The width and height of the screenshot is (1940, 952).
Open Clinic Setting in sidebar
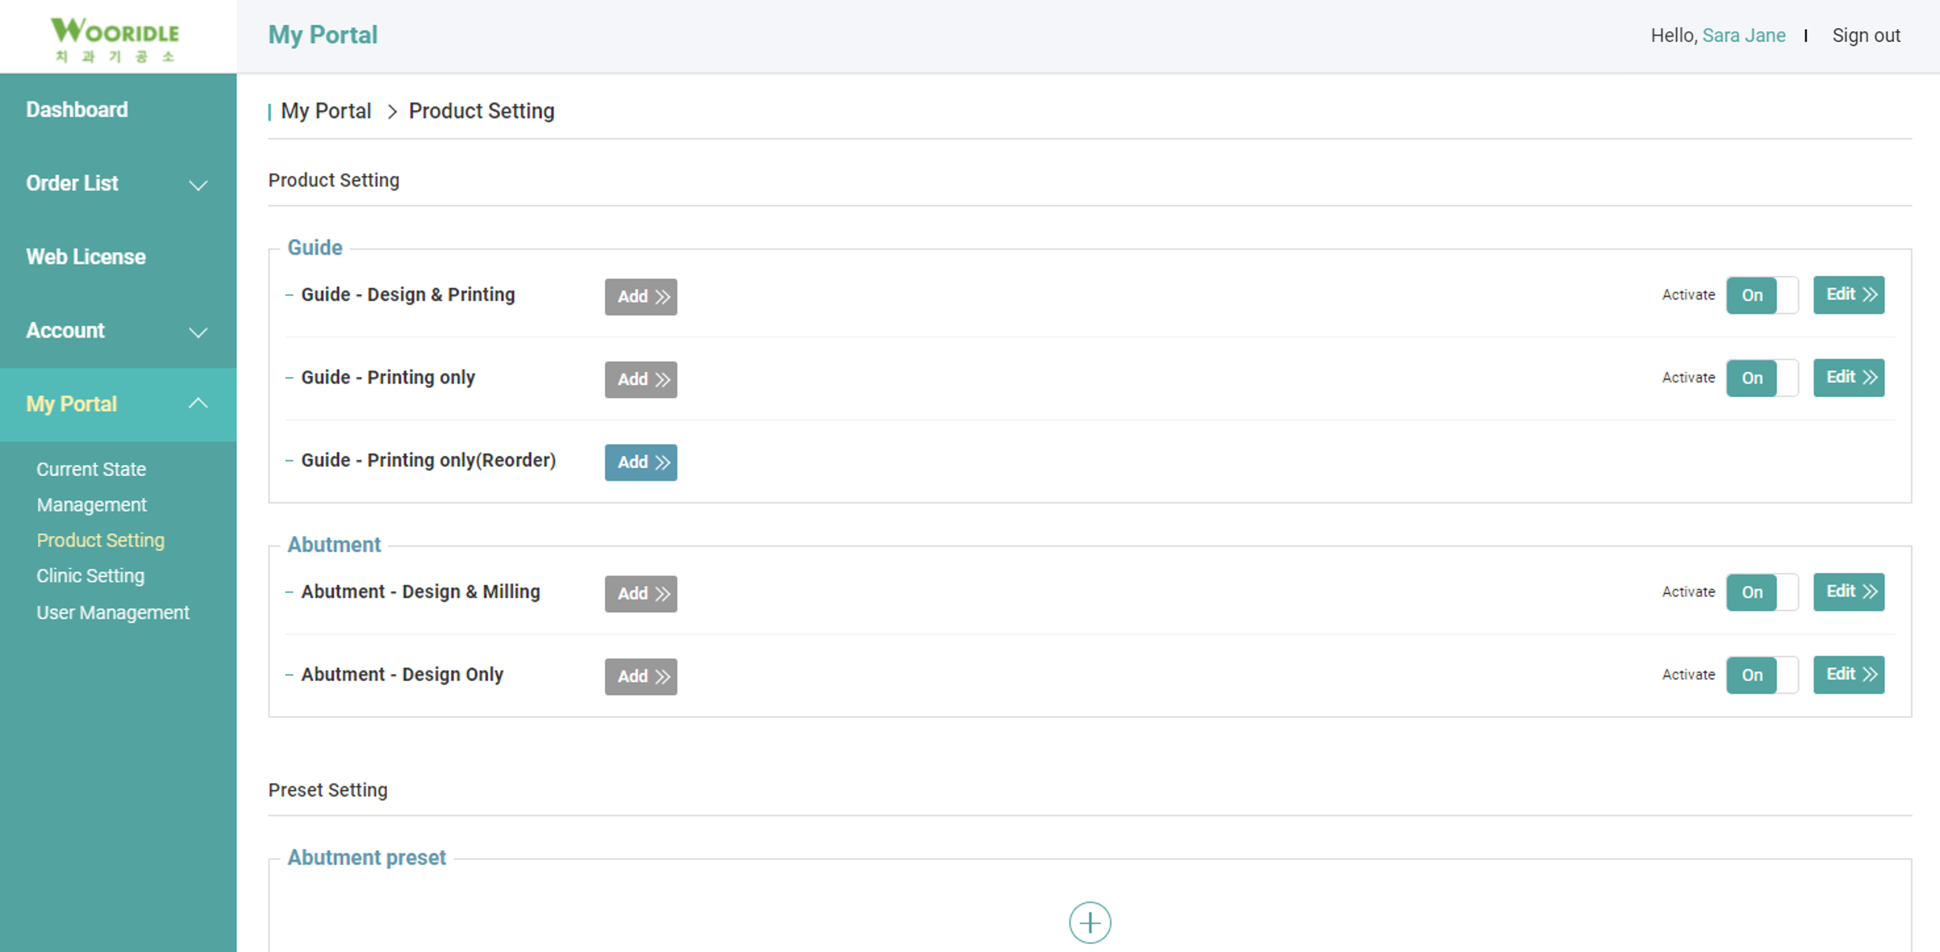tap(90, 576)
